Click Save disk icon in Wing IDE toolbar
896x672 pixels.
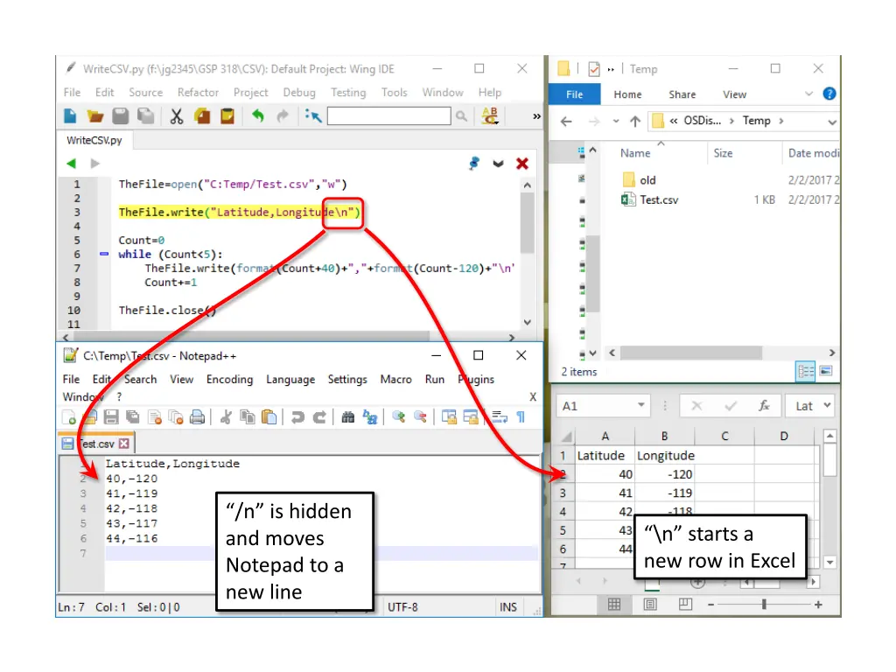[x=120, y=116]
